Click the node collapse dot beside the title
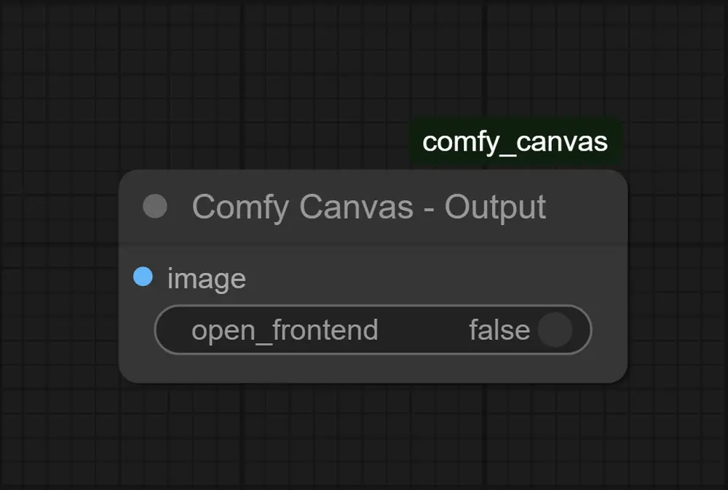 pyautogui.click(x=154, y=207)
